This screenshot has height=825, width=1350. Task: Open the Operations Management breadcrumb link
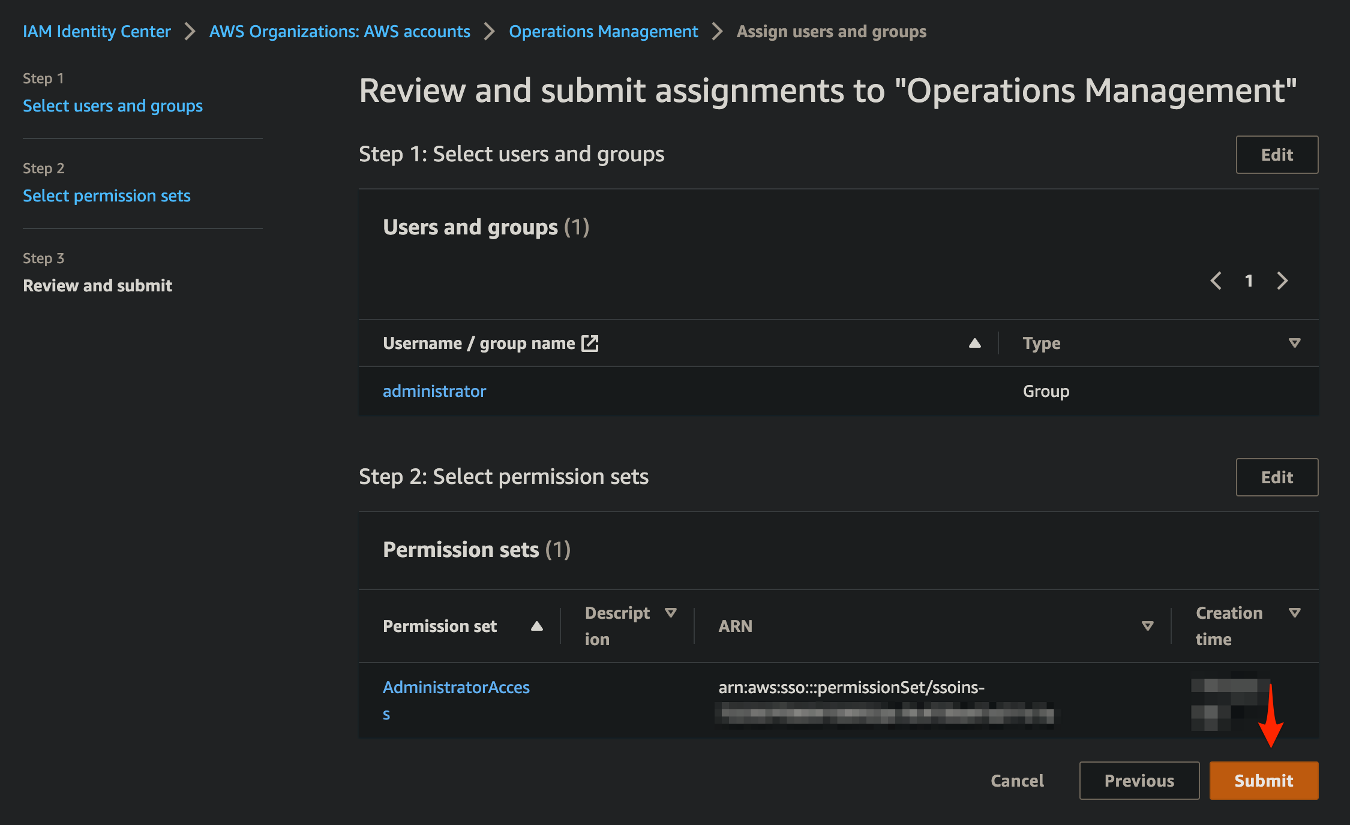pos(603,31)
